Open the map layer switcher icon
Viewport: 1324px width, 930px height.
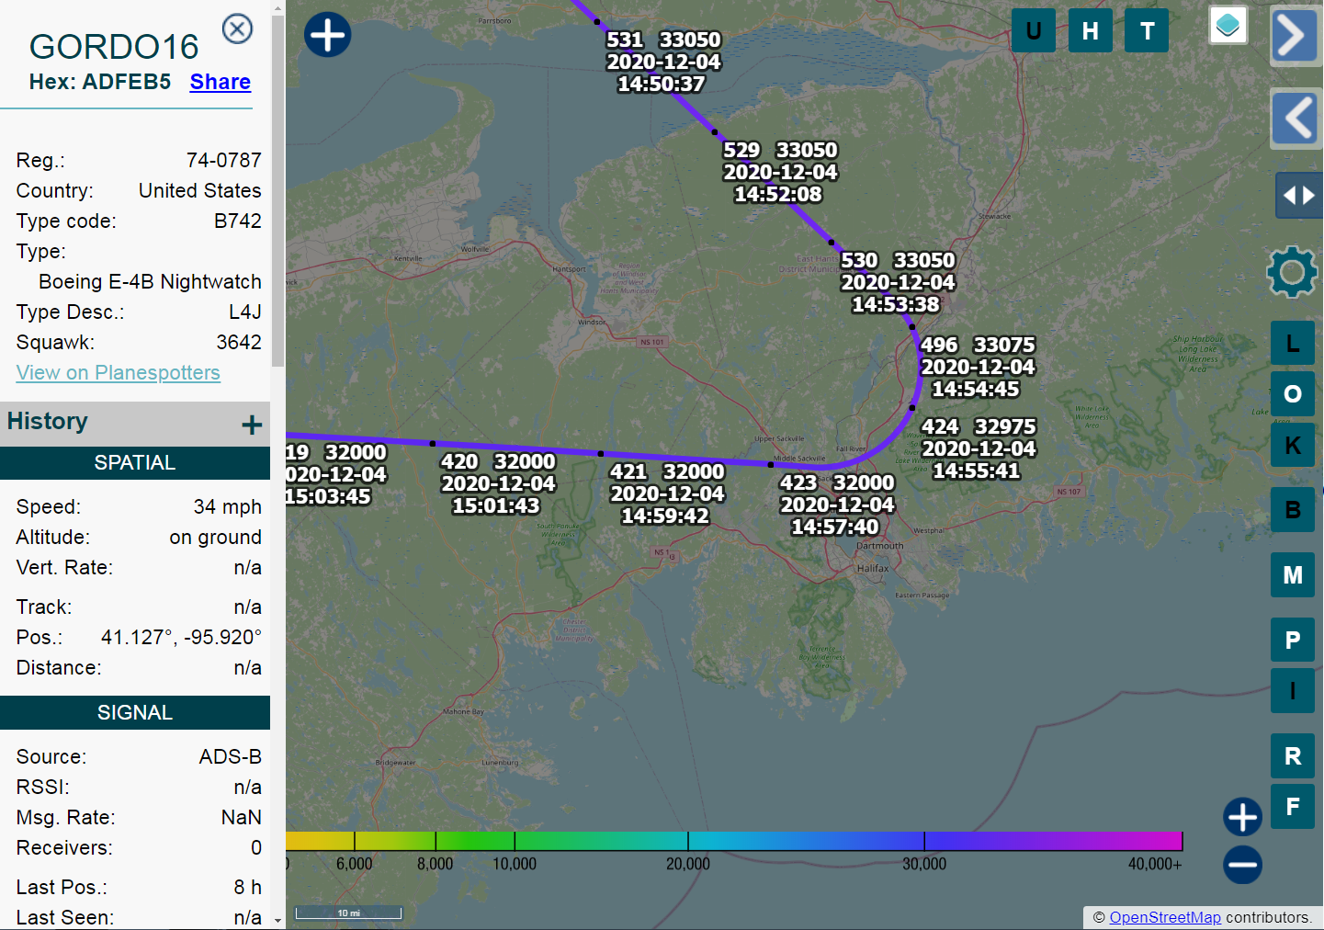1228,25
